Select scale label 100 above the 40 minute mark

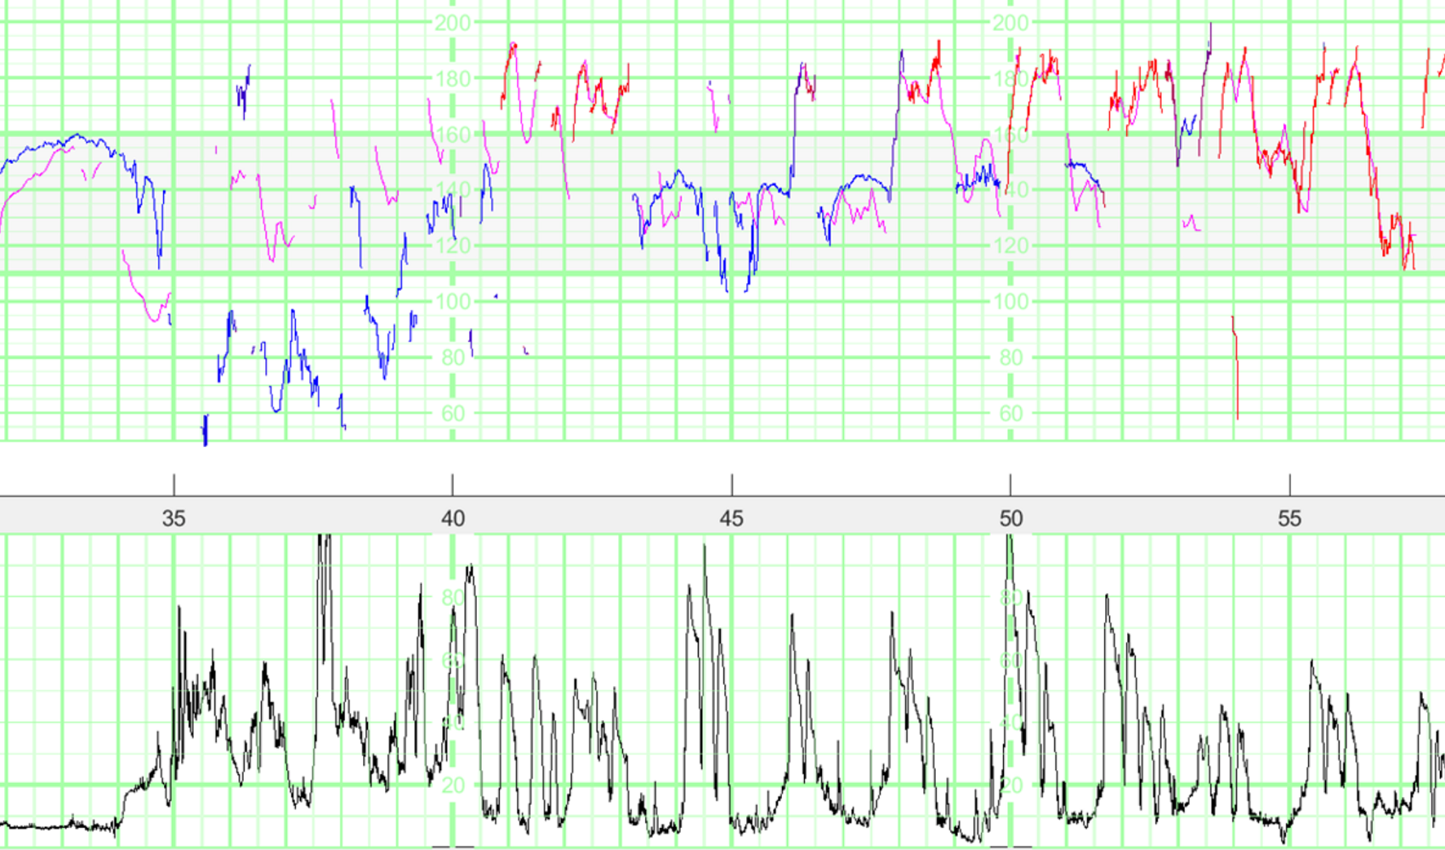[x=453, y=302]
